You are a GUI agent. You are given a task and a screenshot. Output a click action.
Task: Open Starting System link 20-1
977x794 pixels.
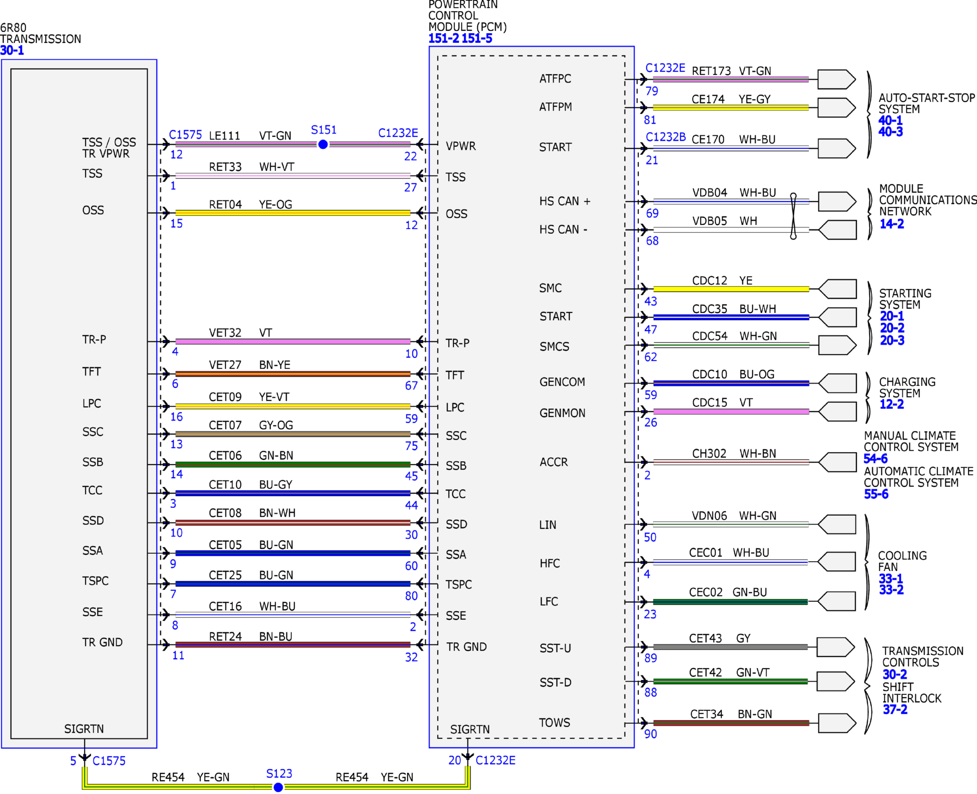892,316
